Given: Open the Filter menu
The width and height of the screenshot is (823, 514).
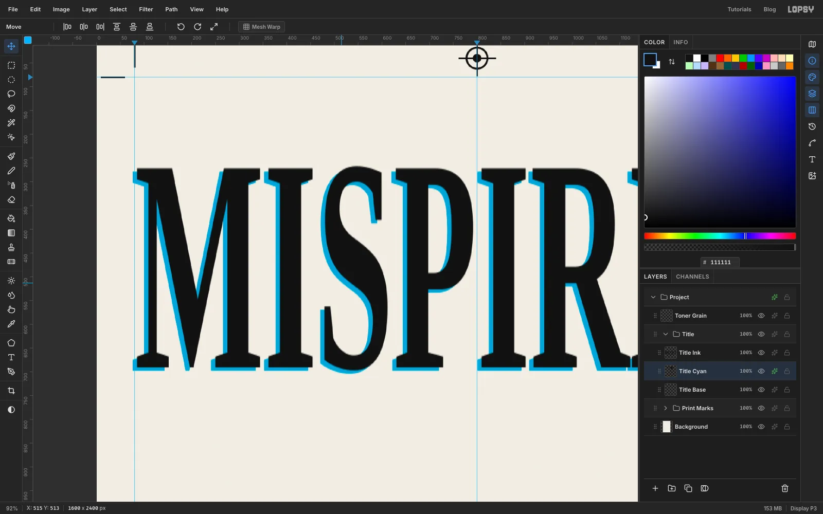Looking at the screenshot, I should tap(146, 9).
